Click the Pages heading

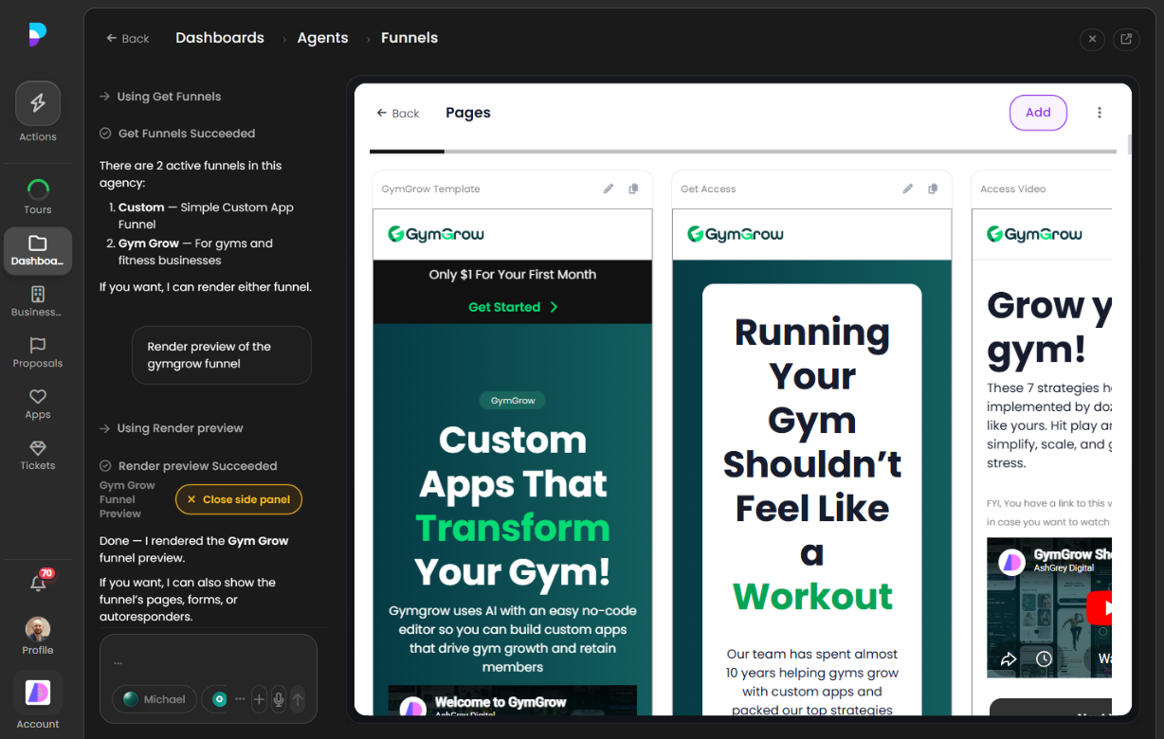468,113
